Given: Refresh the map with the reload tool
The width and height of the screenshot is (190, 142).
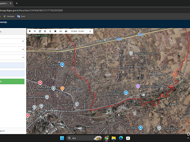Looking at the screenshot, I should click(40, 31).
